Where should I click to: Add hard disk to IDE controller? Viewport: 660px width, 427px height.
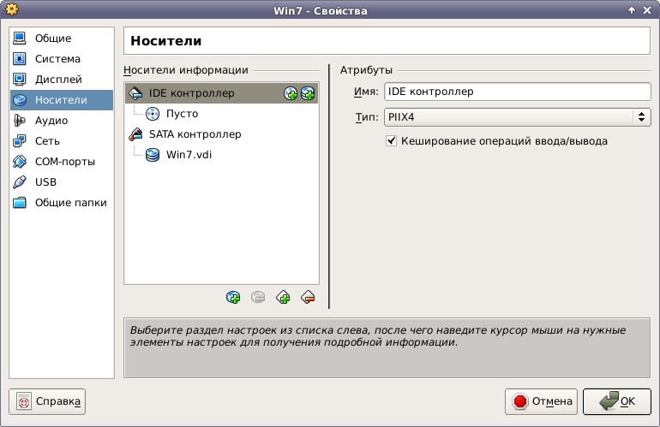coord(308,93)
